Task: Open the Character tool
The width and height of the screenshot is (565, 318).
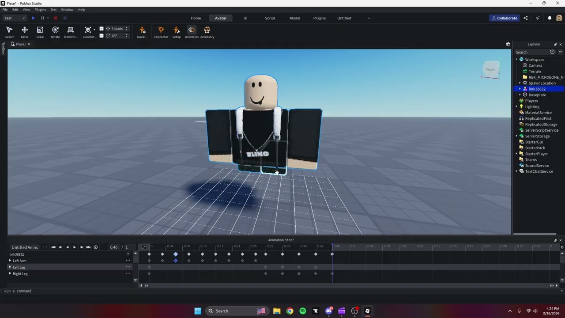Action: tap(161, 32)
